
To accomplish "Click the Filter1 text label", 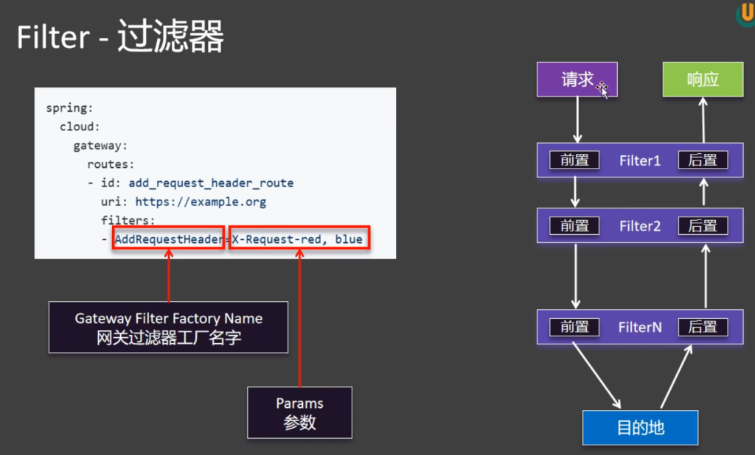I will point(640,161).
